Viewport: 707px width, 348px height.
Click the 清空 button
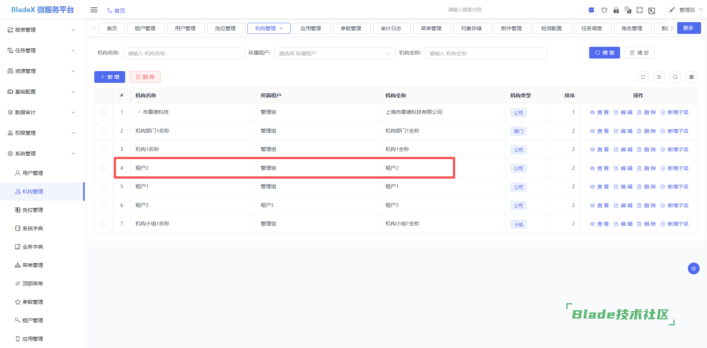639,53
